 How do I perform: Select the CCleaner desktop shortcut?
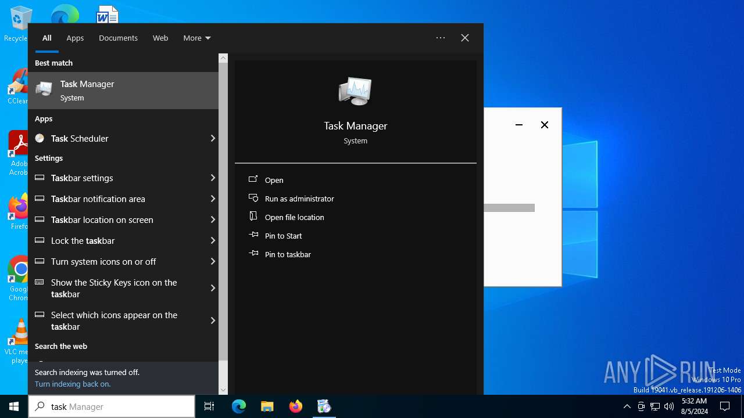tap(17, 87)
